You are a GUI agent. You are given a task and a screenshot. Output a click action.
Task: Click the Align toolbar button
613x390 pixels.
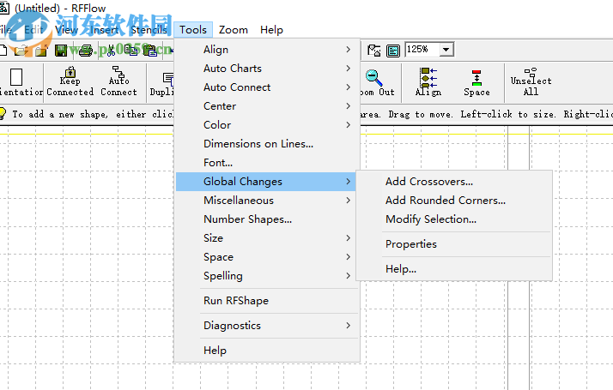pos(428,82)
